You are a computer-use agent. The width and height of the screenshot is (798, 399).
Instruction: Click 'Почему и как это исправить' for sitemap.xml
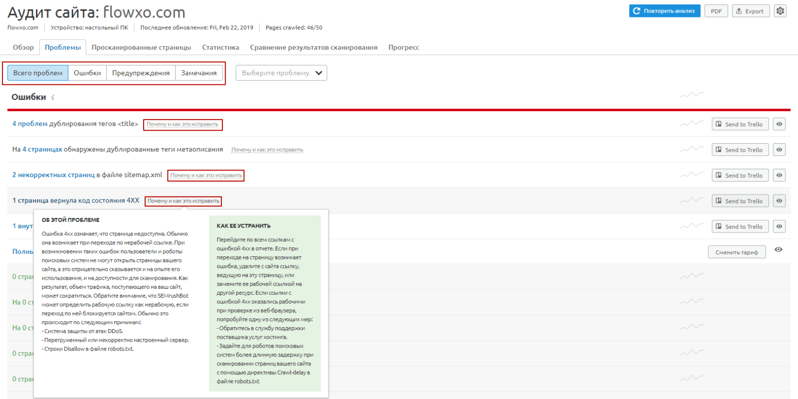coord(206,175)
